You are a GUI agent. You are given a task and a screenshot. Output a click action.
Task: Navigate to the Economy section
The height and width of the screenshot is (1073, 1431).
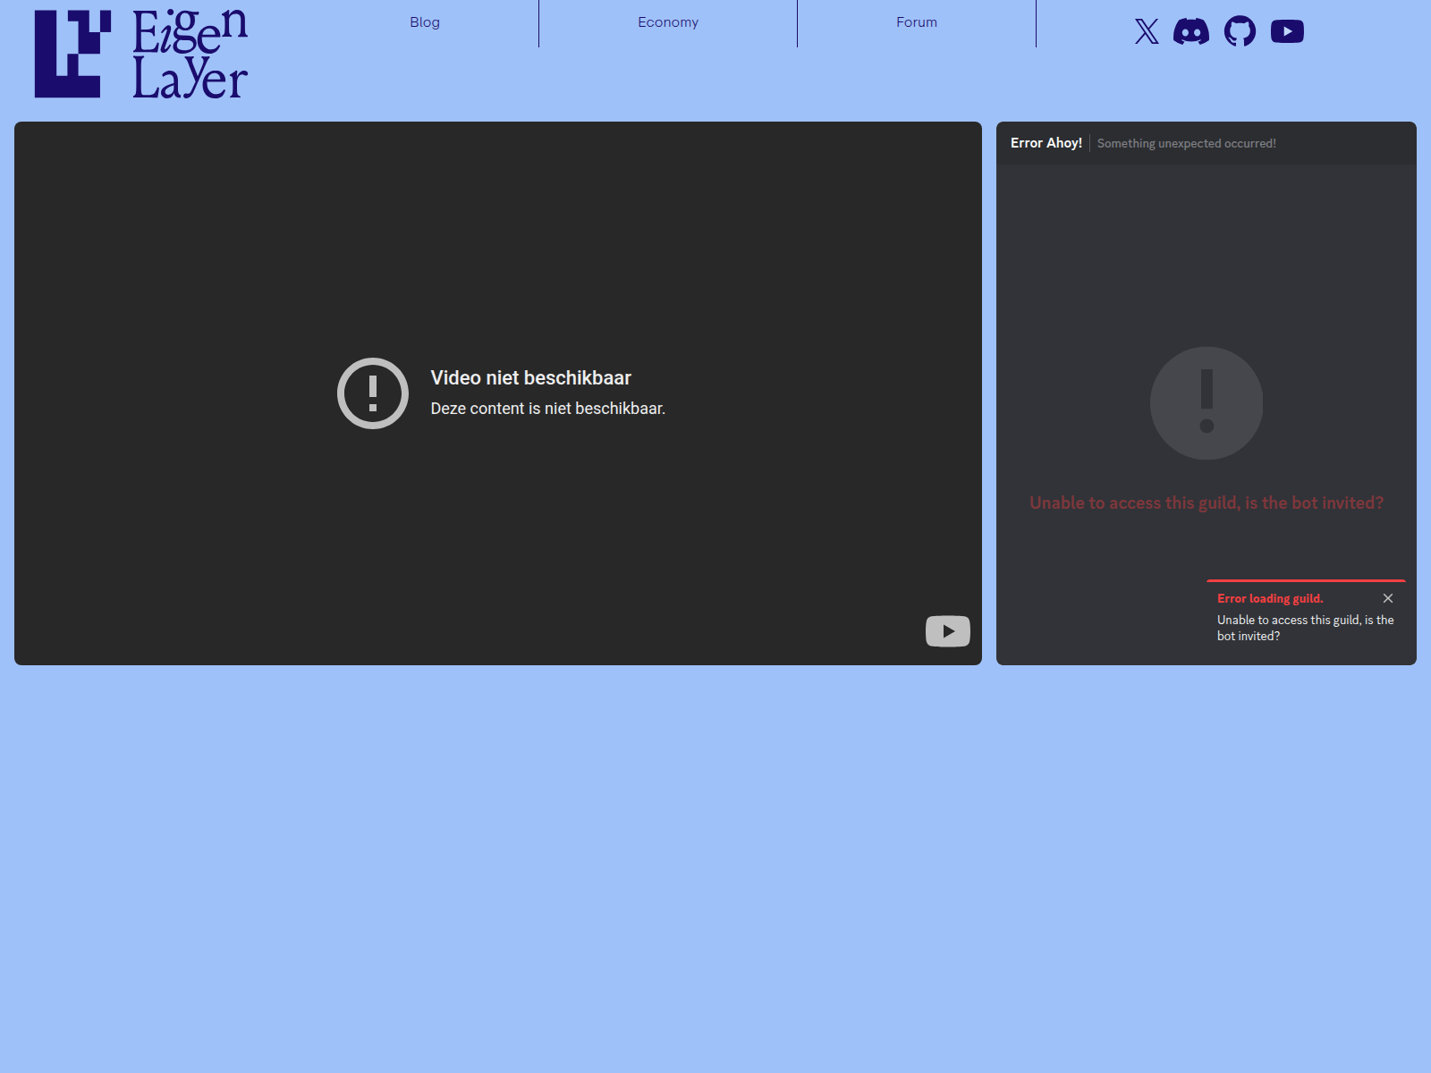click(668, 21)
